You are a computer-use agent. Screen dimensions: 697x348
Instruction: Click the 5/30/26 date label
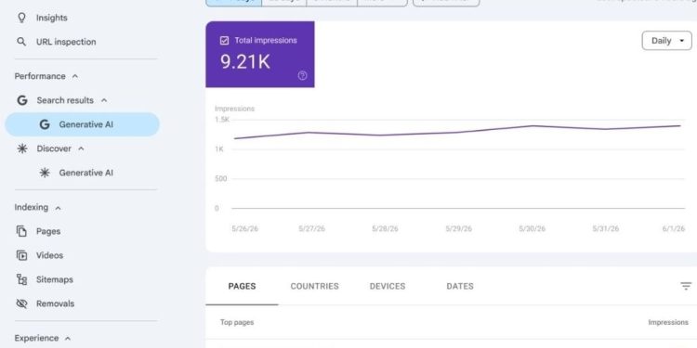pos(533,228)
